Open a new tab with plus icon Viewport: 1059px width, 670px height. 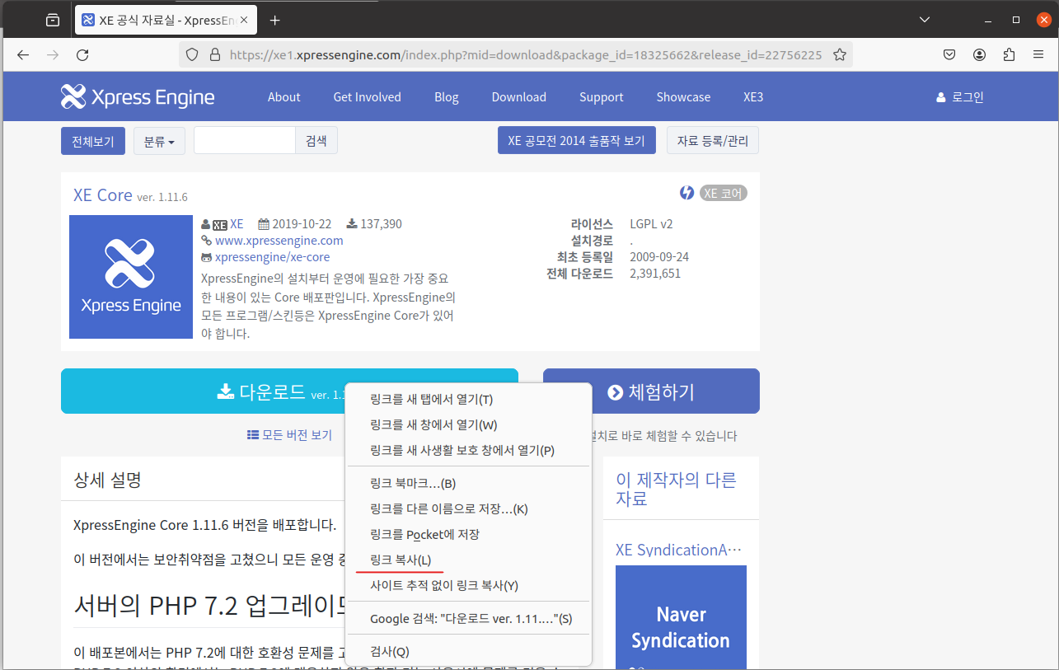click(275, 20)
